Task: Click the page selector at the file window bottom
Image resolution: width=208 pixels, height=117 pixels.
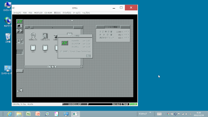Action: coord(52,67)
